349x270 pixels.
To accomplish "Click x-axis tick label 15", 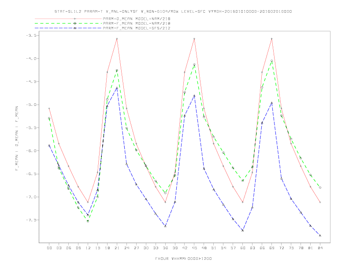I will click(97, 248).
